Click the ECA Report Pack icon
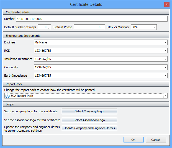 pyautogui.click(x=7, y=96)
